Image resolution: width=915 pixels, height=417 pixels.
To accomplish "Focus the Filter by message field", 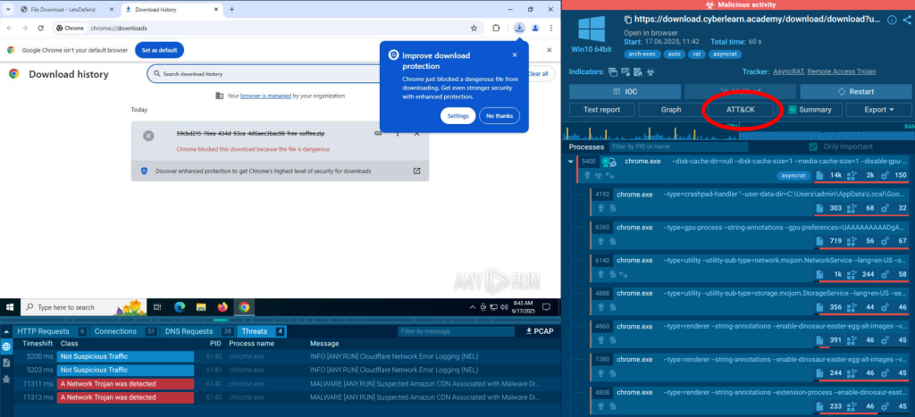I will tap(455, 331).
